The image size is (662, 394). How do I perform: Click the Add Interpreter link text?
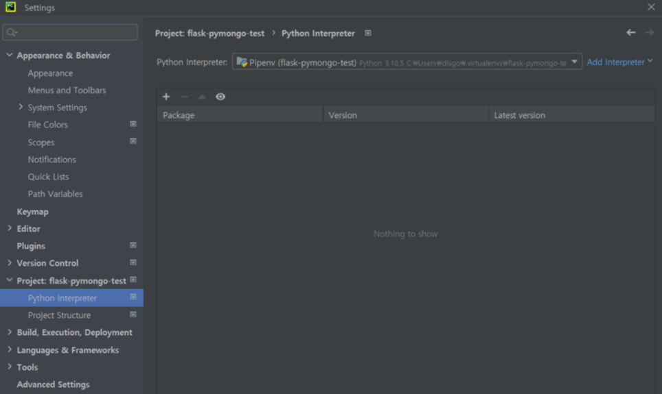click(615, 62)
